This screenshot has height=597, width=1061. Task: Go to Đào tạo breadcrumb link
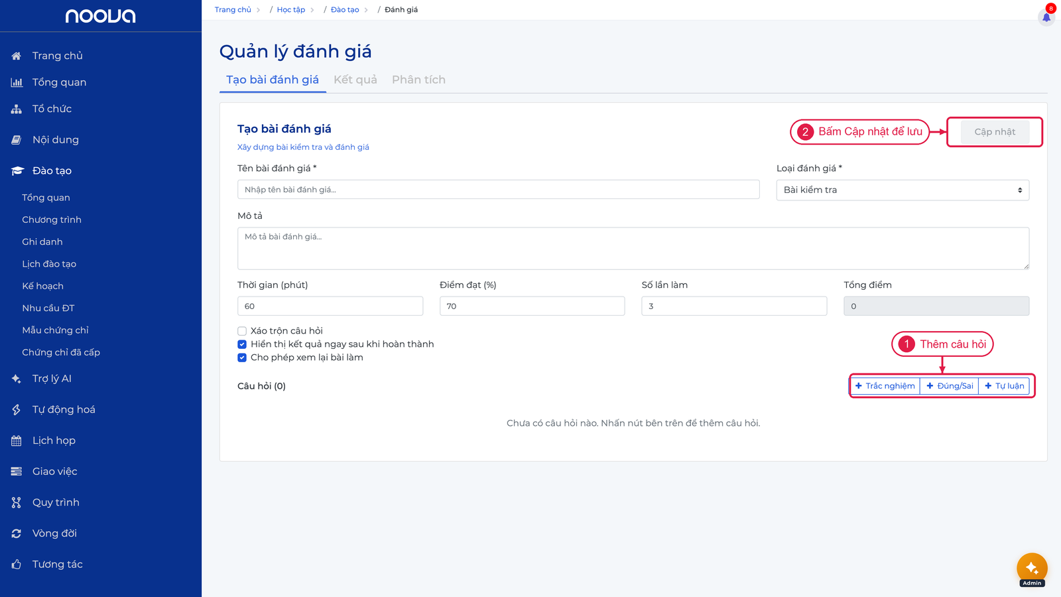[345, 10]
